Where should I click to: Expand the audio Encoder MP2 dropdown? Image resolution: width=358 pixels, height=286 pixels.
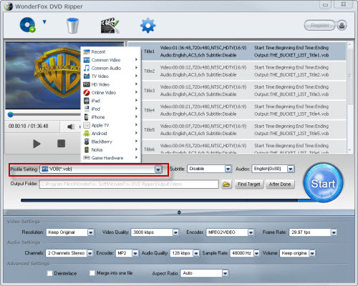click(x=135, y=253)
